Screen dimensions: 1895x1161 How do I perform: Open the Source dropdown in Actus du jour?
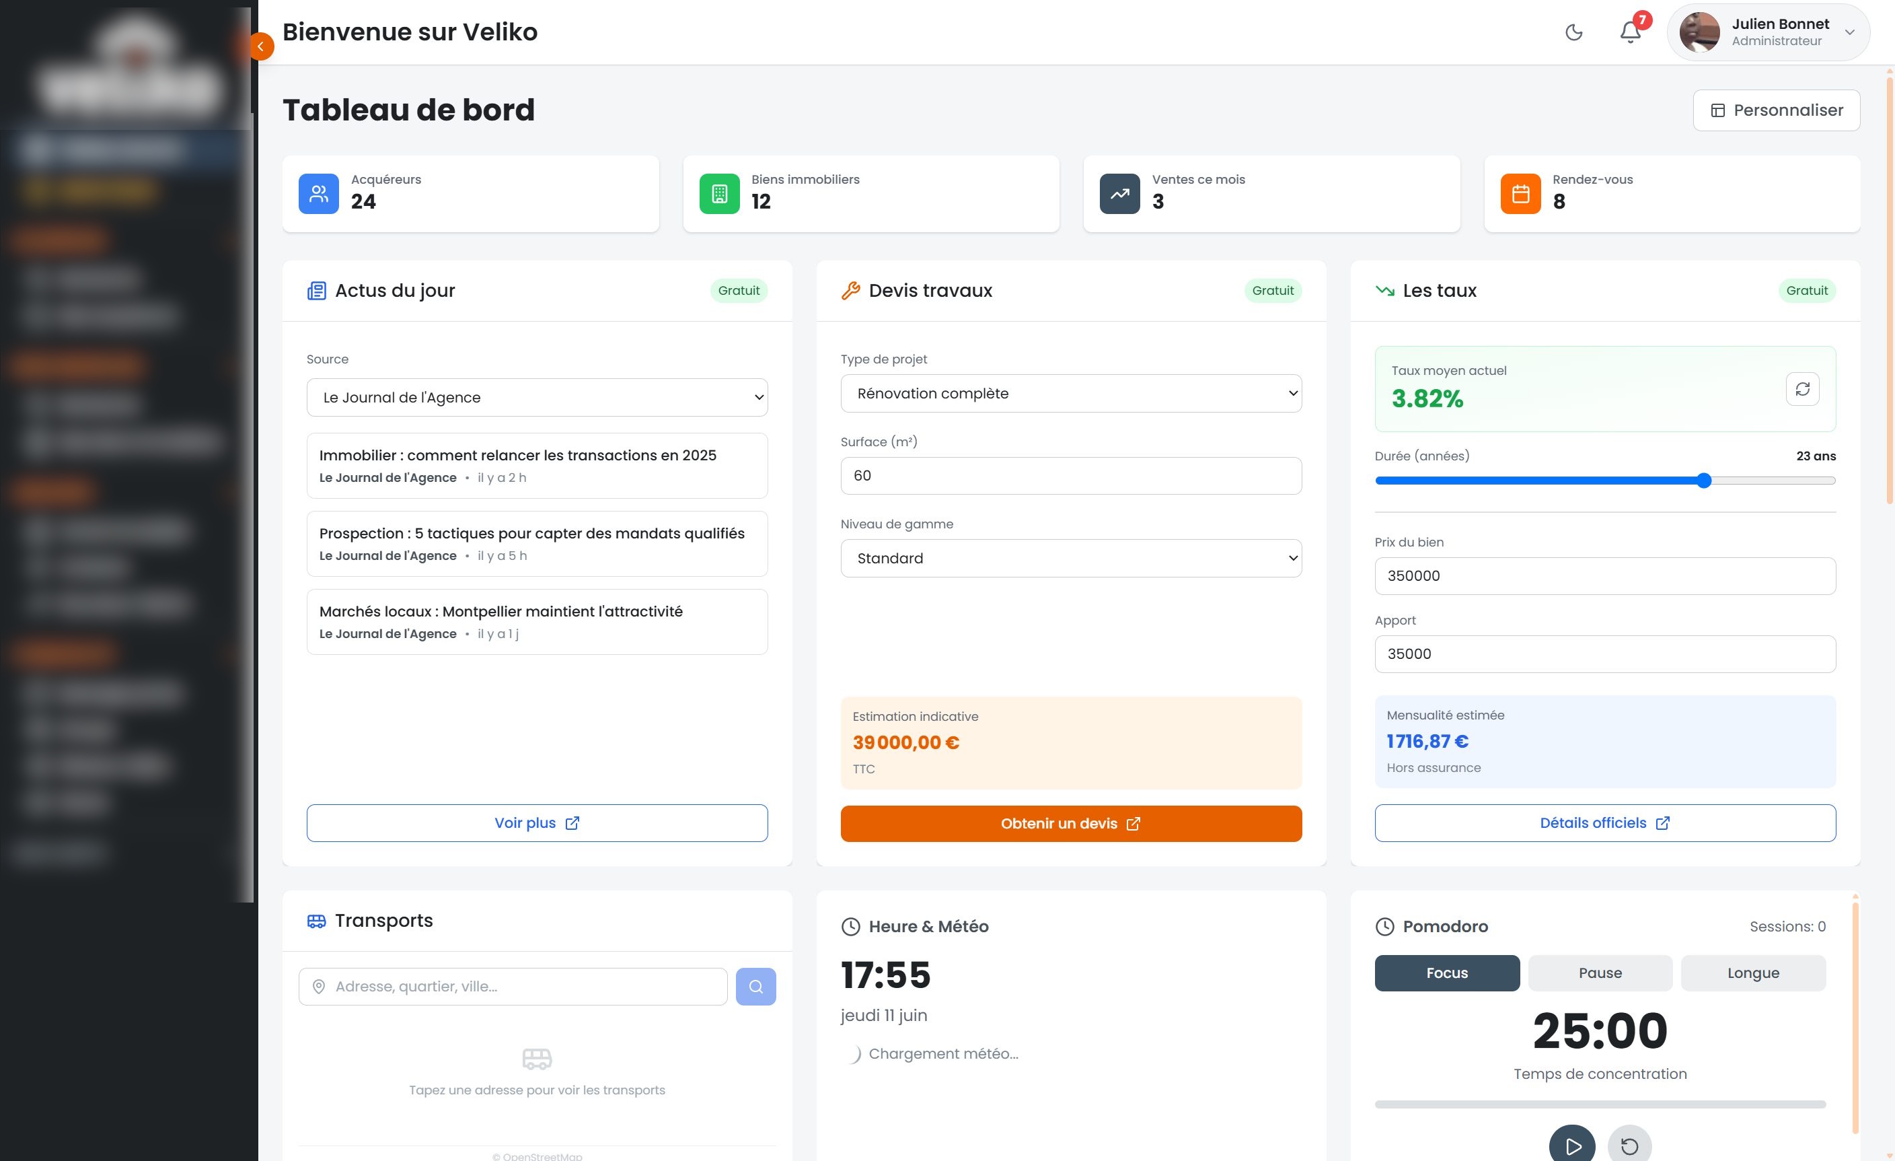(x=537, y=398)
